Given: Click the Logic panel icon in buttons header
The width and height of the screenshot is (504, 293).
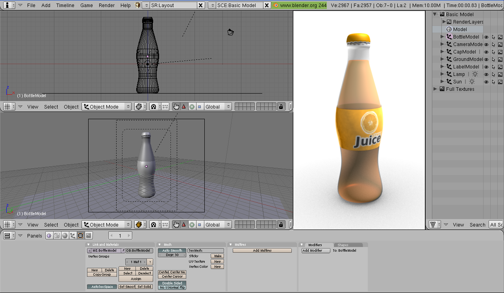Looking at the screenshot, I should pos(49,235).
